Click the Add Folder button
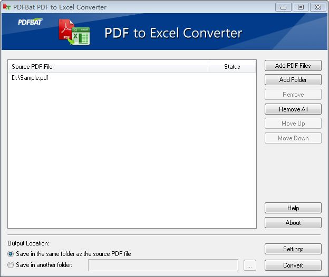This screenshot has width=329, height=277. [x=293, y=80]
